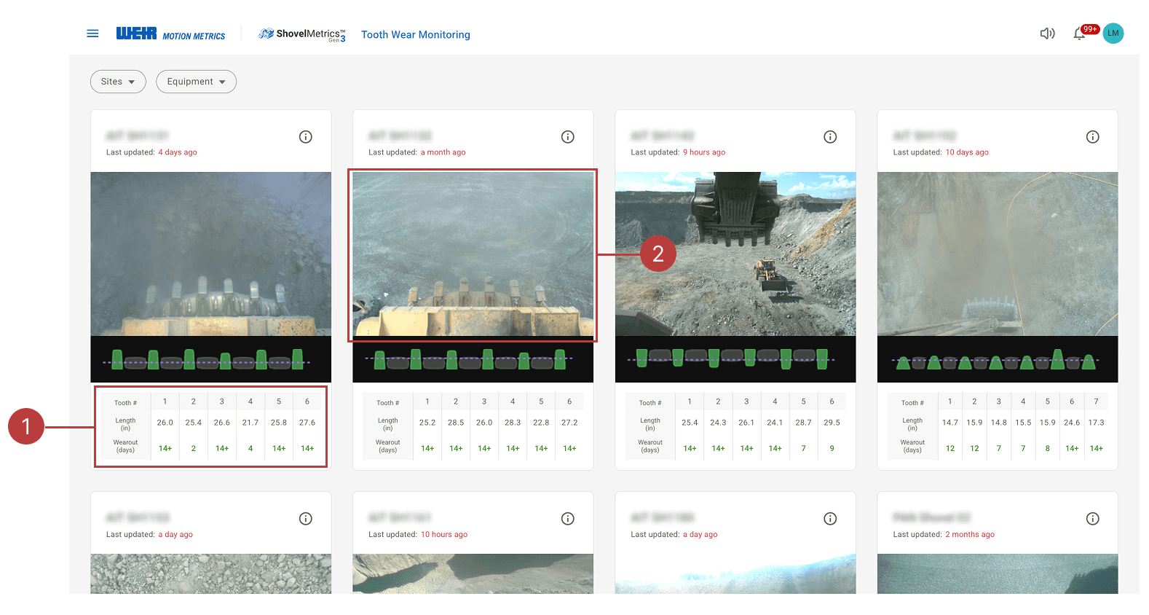
Task: Open shovel camera image updated 4 days ago
Action: click(x=211, y=254)
